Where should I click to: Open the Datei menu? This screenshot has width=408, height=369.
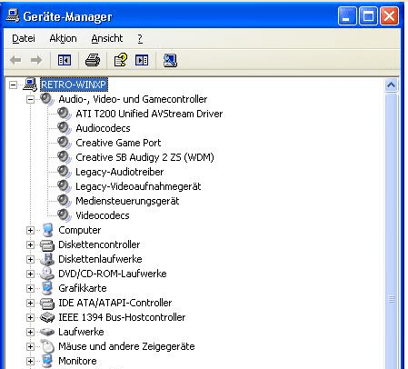24,38
